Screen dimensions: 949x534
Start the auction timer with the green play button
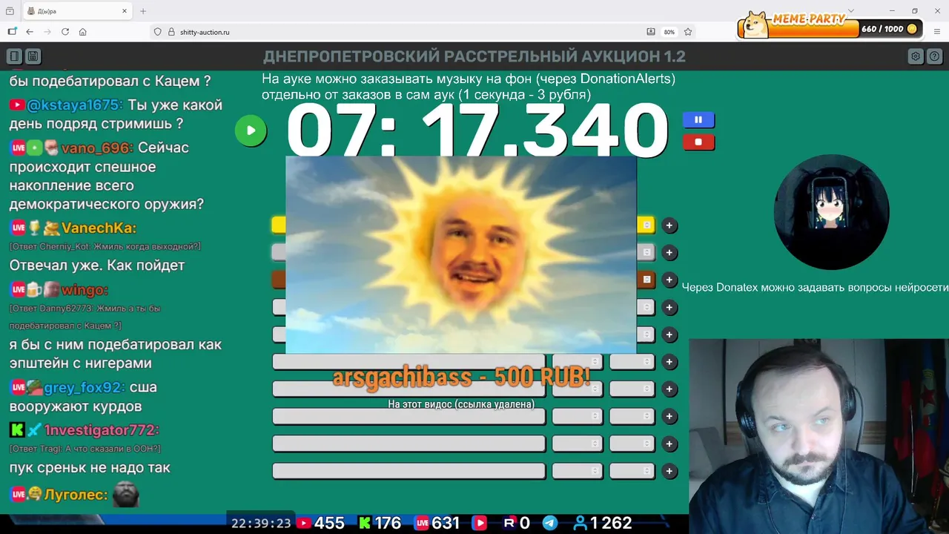click(x=251, y=131)
